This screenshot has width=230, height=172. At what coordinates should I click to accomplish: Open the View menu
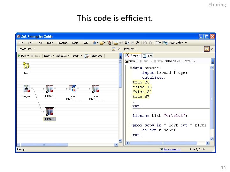pos(40,43)
